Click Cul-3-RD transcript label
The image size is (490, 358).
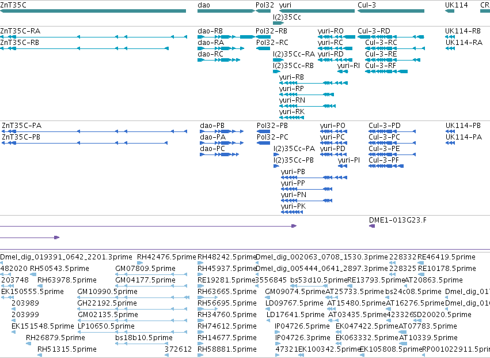374,31
